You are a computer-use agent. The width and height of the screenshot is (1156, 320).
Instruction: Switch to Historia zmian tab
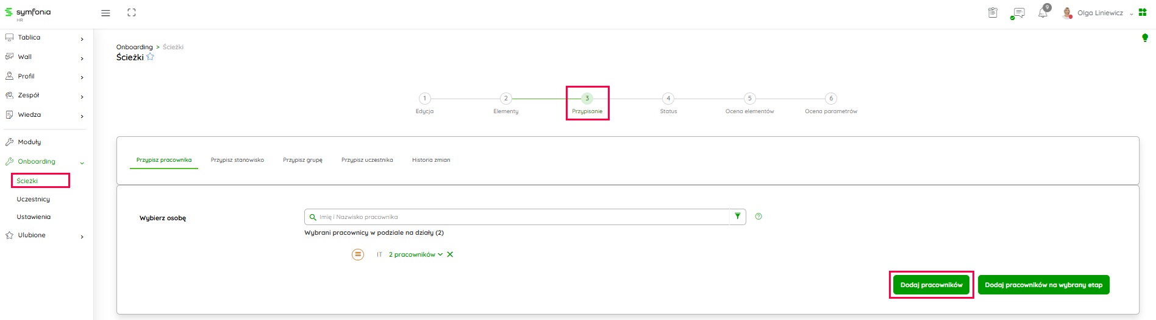[x=431, y=160]
